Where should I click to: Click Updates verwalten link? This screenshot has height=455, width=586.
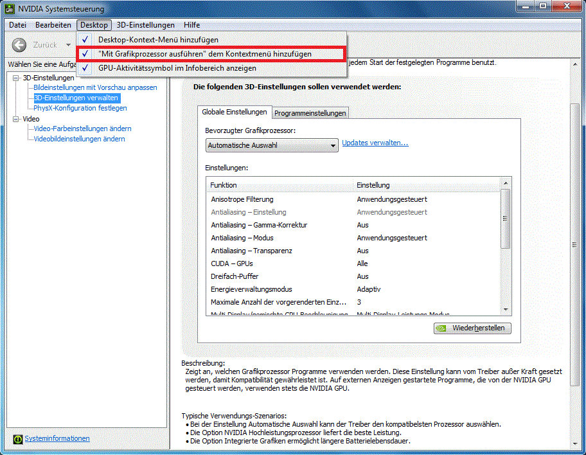(x=375, y=143)
